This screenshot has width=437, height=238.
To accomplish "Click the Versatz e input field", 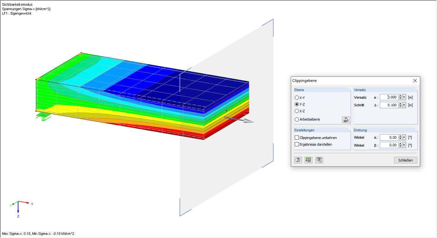I will point(389,97).
